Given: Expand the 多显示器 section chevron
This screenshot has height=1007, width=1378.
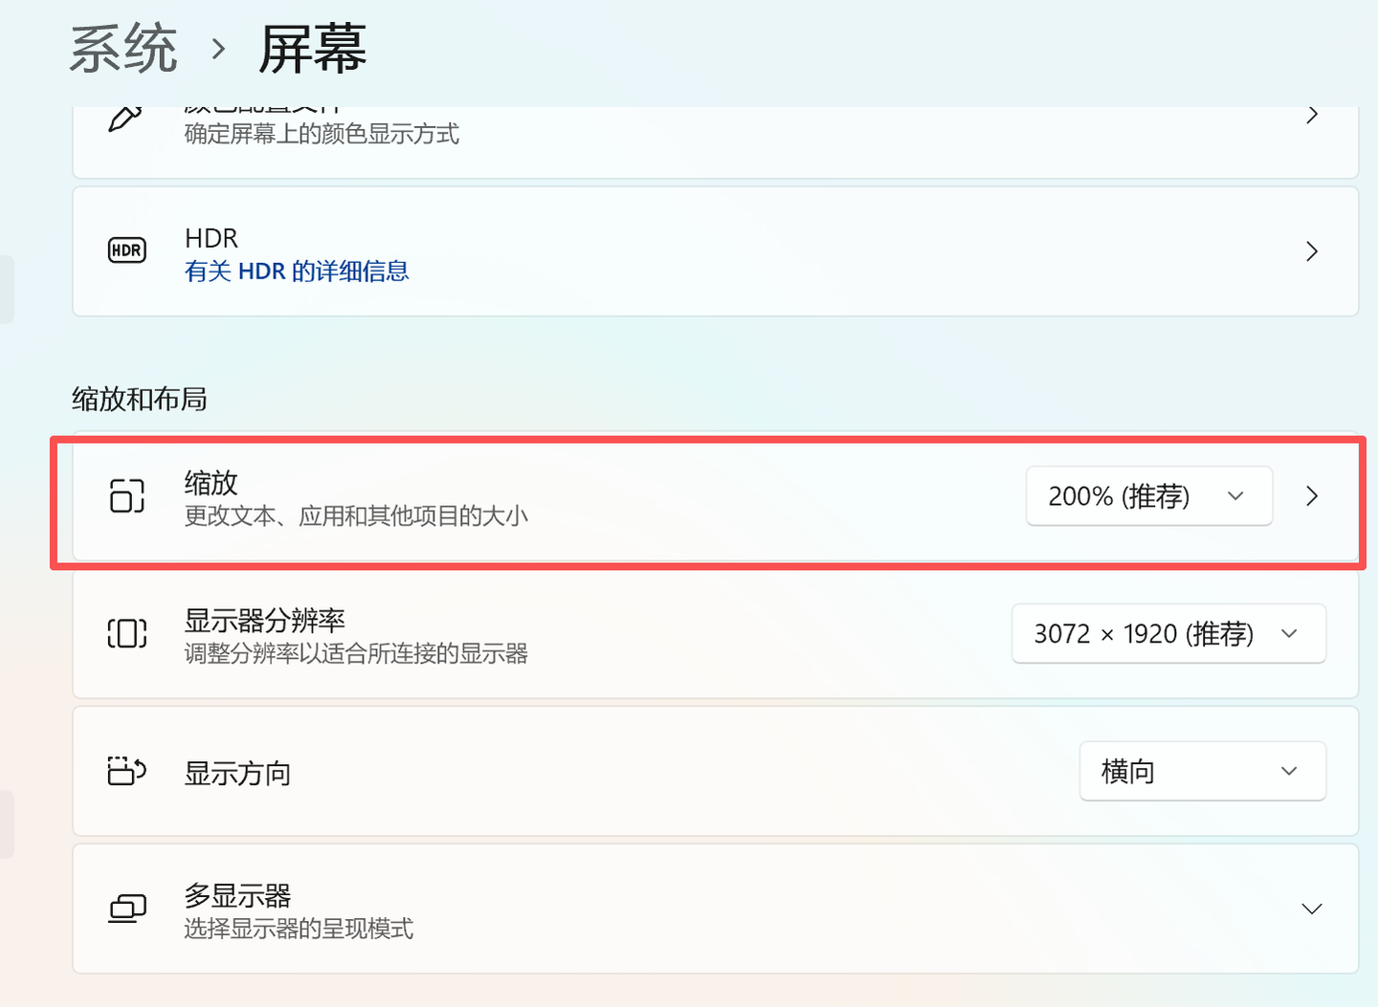Looking at the screenshot, I should tap(1312, 908).
